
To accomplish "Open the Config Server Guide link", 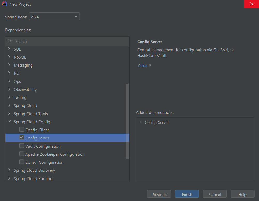I will [142, 66].
